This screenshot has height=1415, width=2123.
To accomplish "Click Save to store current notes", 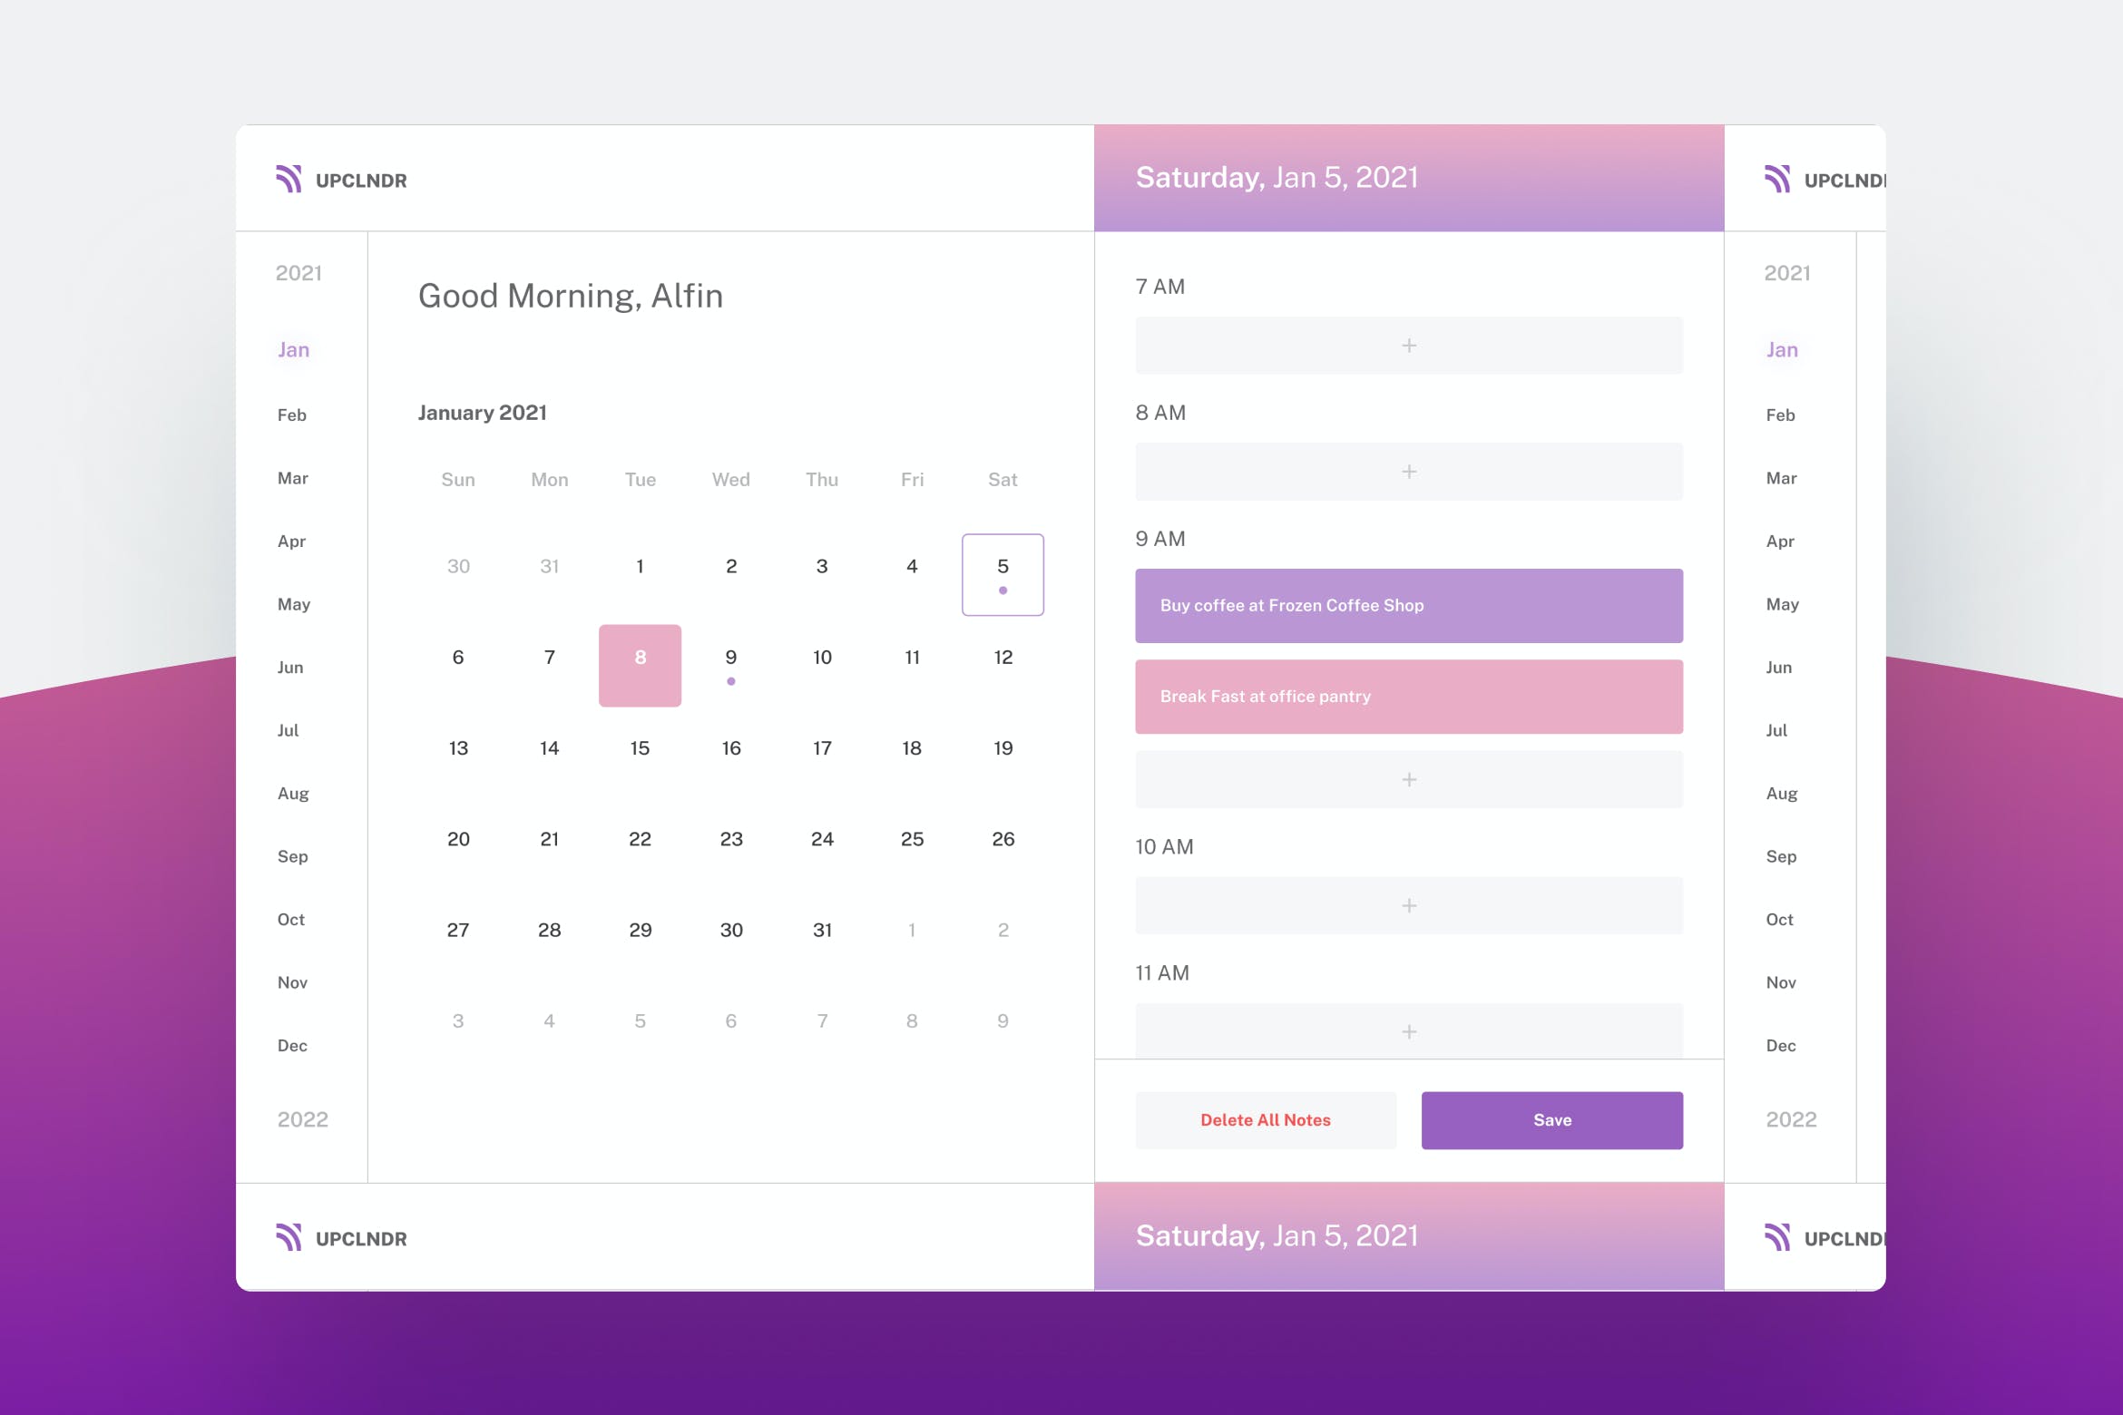I will [1554, 1119].
